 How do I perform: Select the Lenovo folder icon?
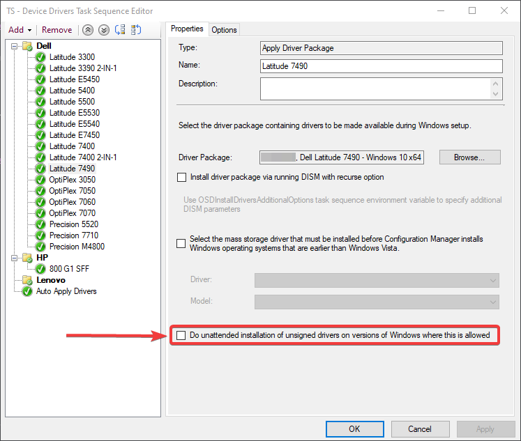27,280
